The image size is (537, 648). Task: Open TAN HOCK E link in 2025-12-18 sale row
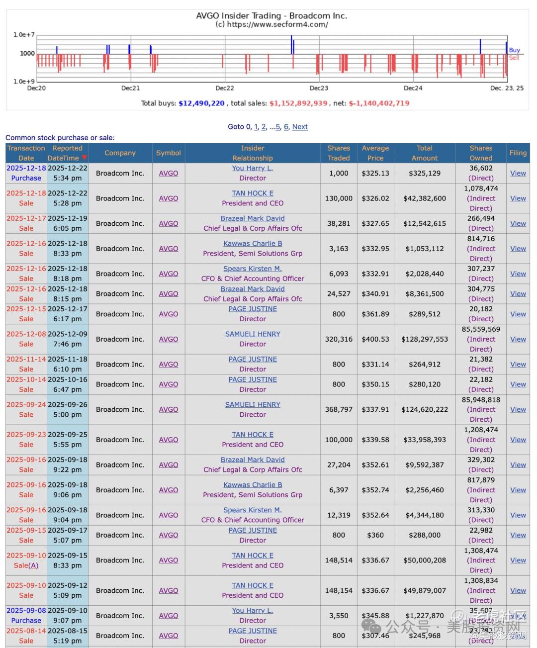253,193
